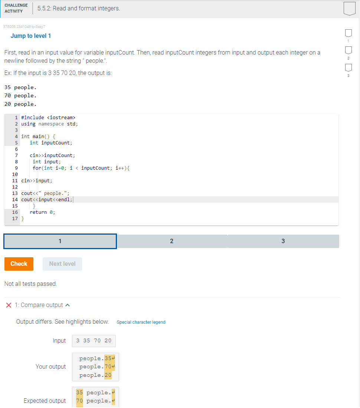Viewport: 360px width, 408px height.
Task: Click the red X failure icon
Action: click(x=9, y=305)
